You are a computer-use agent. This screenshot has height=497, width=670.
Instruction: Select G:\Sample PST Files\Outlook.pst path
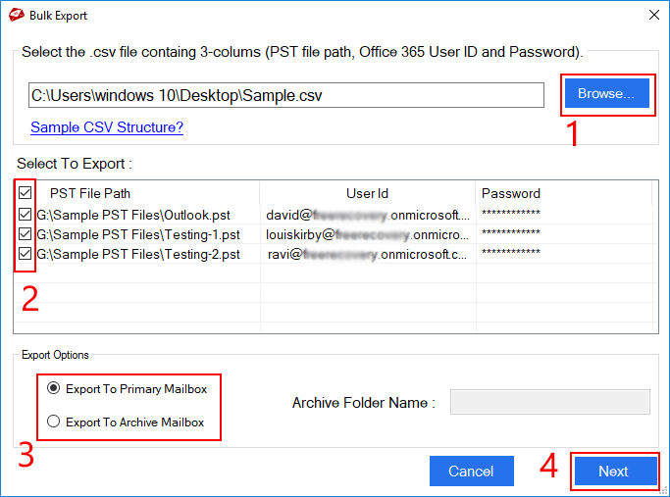tap(133, 215)
